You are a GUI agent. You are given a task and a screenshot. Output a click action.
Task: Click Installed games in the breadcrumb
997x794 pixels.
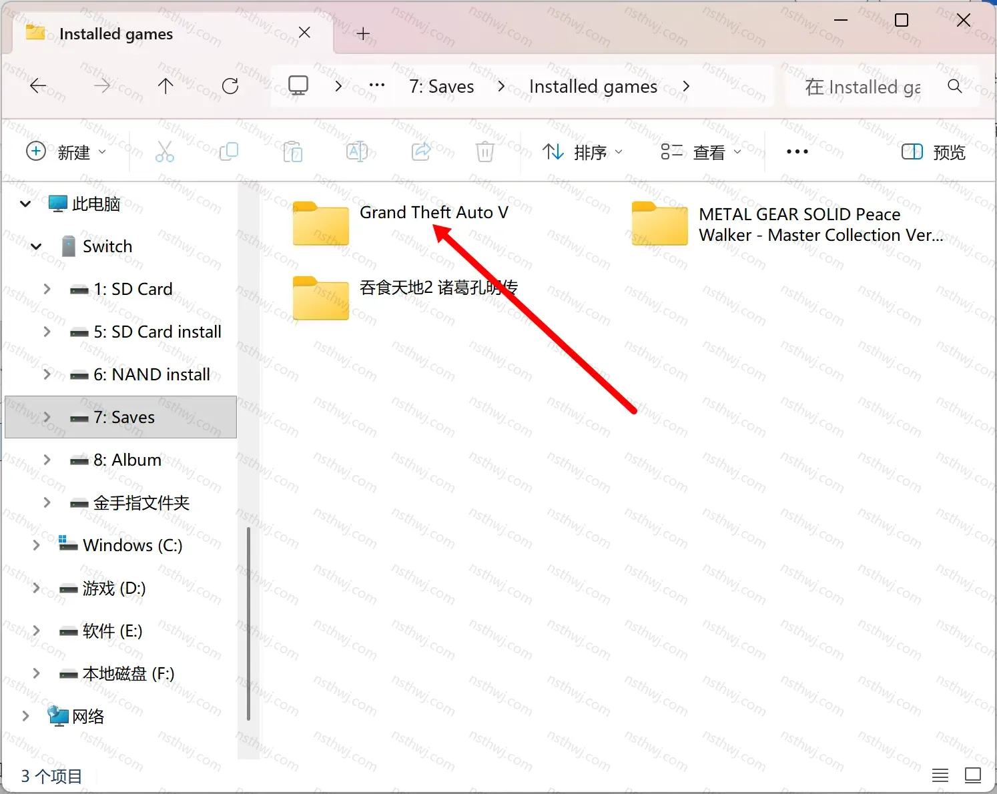pos(593,87)
